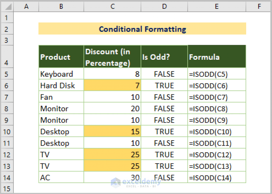The height and width of the screenshot is (194, 272).
Task: Click the highlighted discount value 7
Action: [112, 85]
